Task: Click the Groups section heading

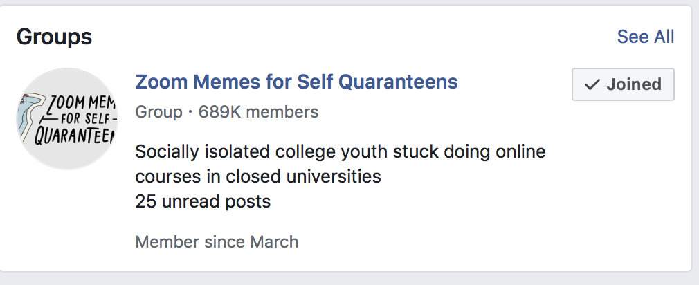Action: [x=54, y=37]
